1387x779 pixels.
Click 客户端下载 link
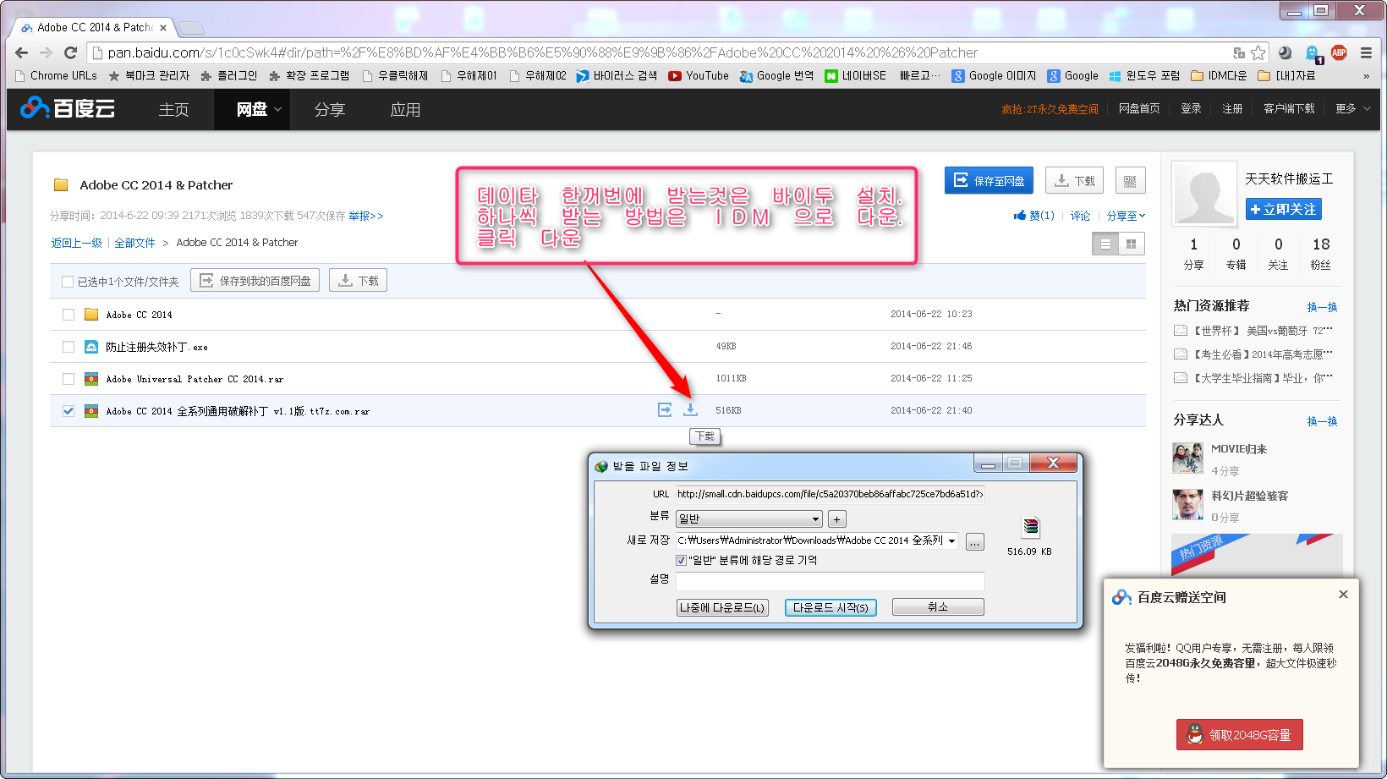pos(1289,108)
